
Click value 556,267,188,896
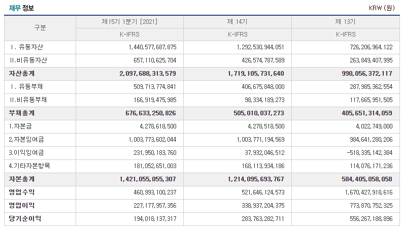[x=371, y=219]
